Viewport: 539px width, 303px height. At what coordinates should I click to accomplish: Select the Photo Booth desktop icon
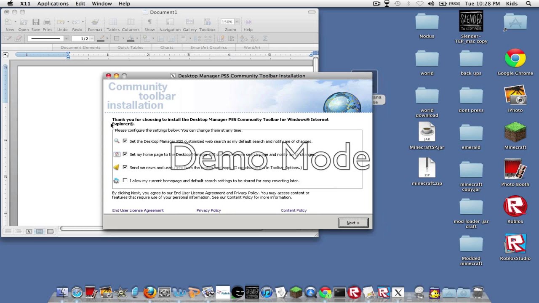click(x=515, y=170)
